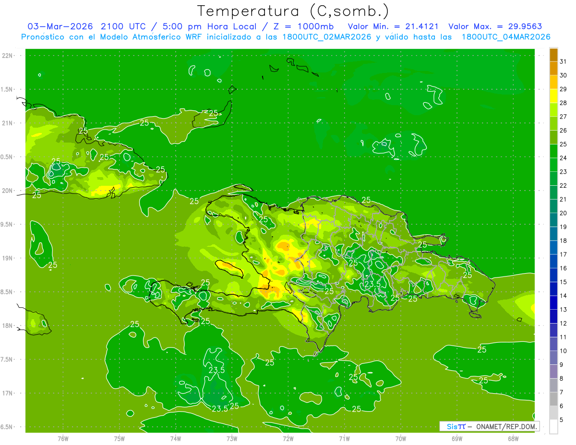Click the '75W' longitude axis label
The image size is (576, 445).
tap(119, 438)
